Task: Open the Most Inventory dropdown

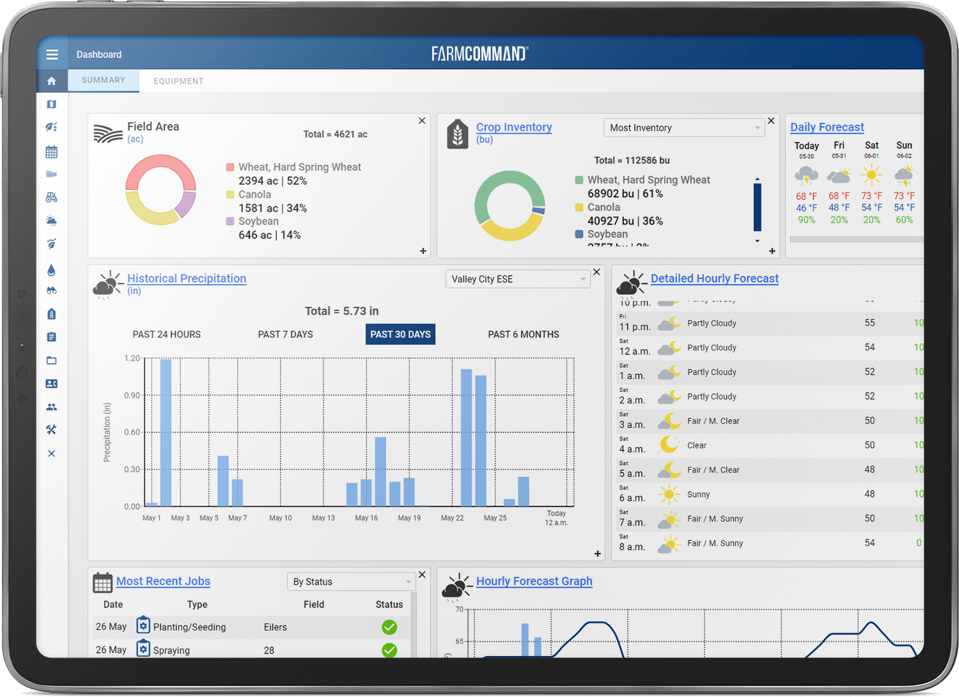Action: [x=683, y=127]
